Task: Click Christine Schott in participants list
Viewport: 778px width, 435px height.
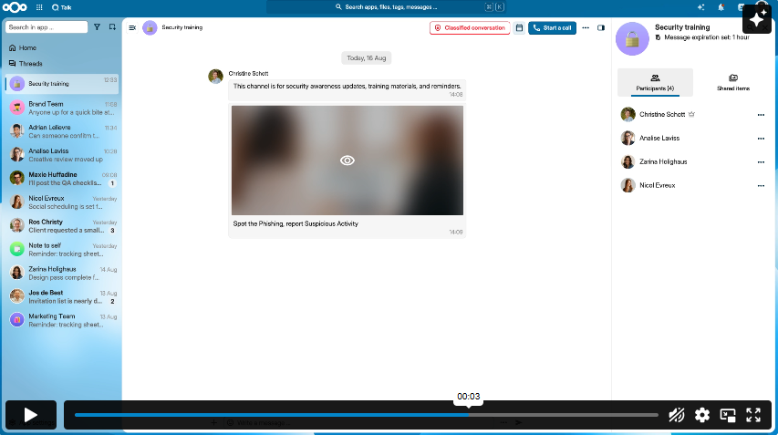Action: [662, 115]
